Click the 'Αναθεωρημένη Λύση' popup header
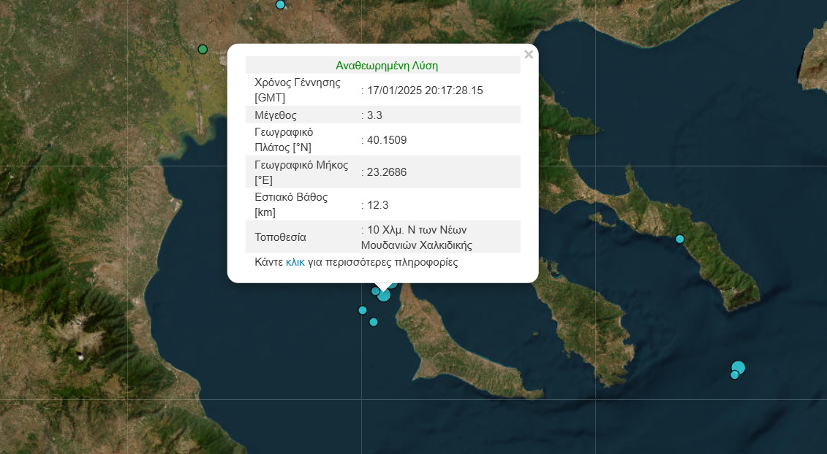The height and width of the screenshot is (454, 827). coord(386,65)
